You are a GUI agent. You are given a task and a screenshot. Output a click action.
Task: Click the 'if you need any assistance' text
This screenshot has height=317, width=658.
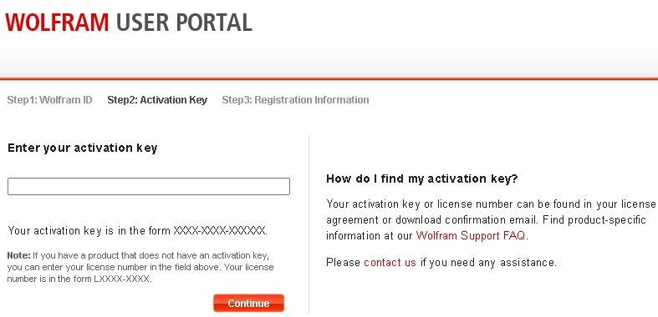click(x=488, y=263)
